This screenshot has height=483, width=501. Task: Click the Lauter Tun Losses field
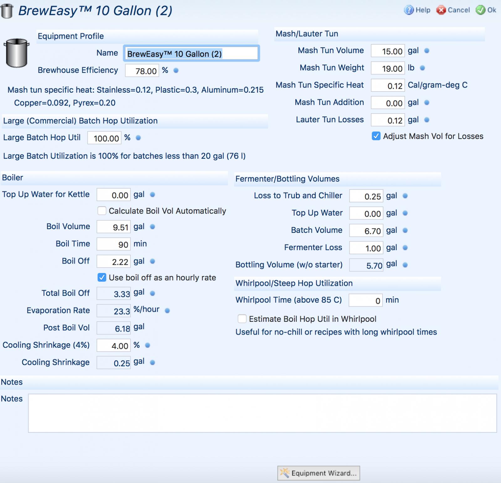tap(388, 120)
